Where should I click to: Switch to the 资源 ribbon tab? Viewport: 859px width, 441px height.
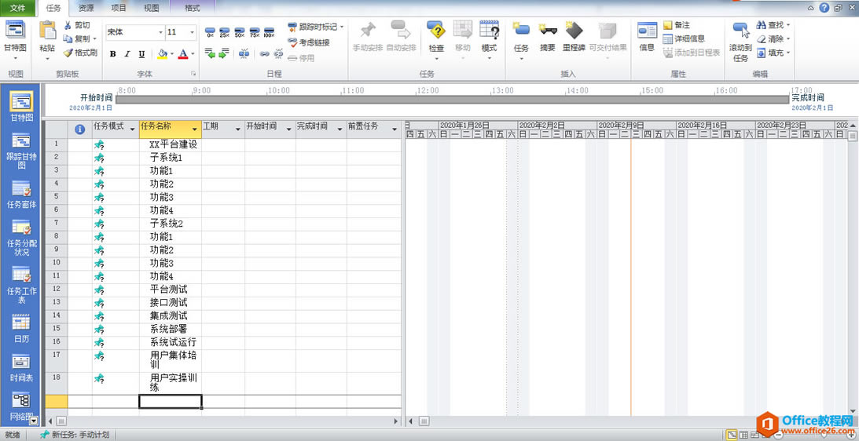point(86,8)
